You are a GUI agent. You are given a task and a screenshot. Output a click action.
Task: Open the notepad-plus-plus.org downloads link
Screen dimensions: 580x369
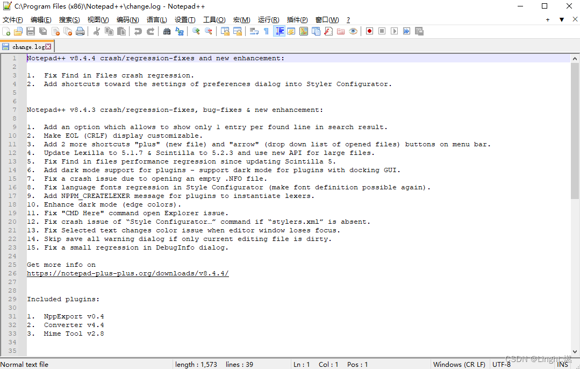click(127, 273)
